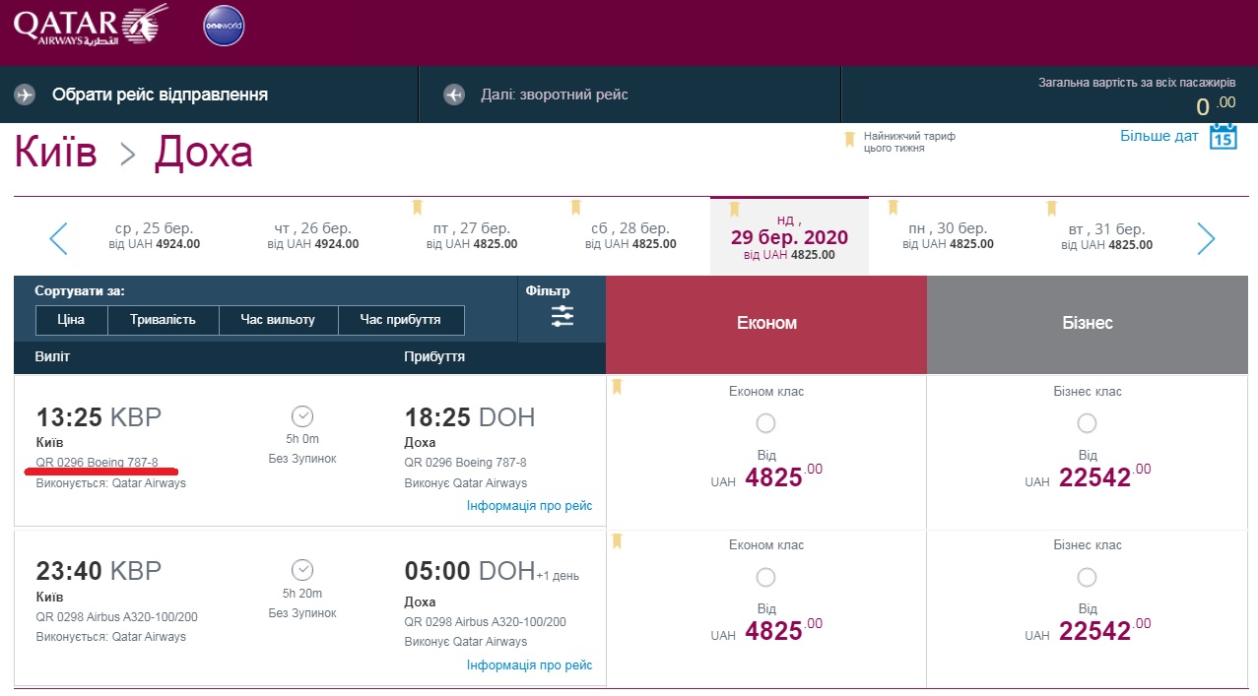
Task: Sort flights by Час вильоту
Action: tap(277, 320)
